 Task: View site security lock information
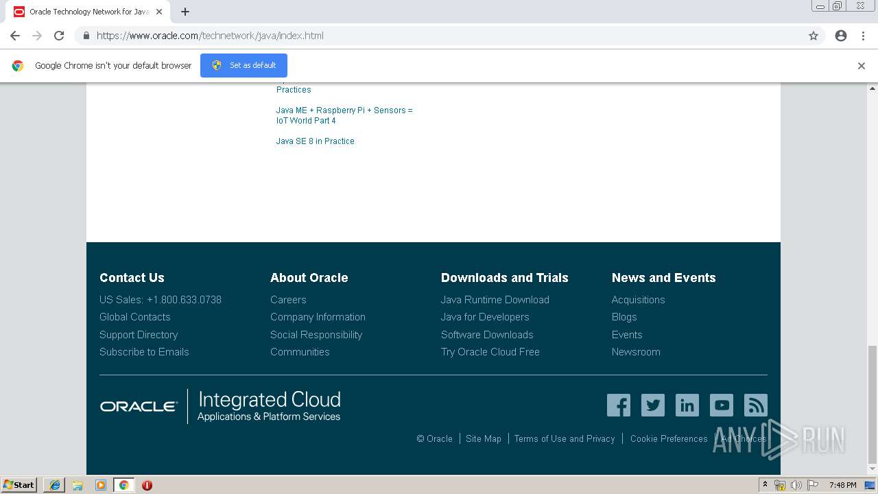click(x=86, y=36)
